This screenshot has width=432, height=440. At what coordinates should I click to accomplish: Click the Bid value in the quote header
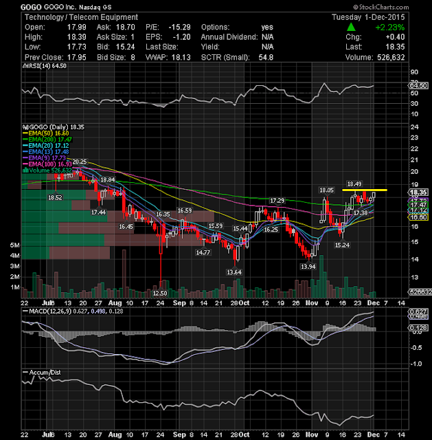[x=125, y=47]
